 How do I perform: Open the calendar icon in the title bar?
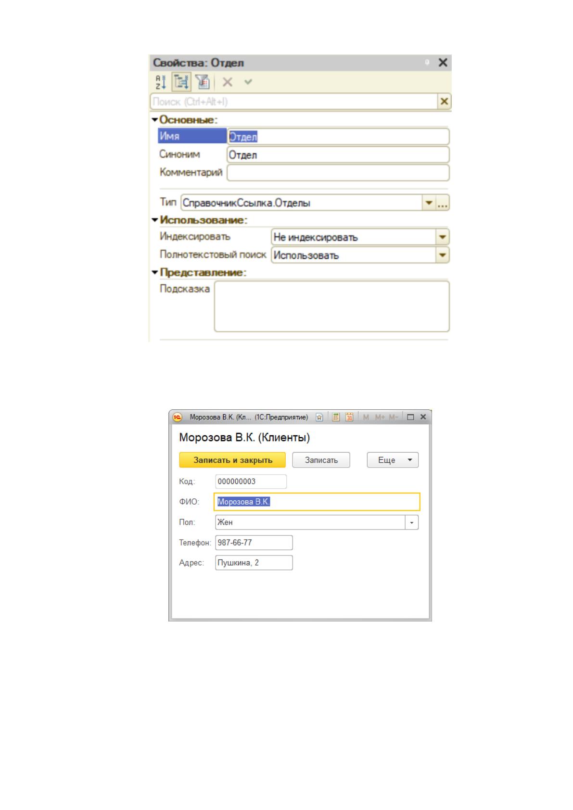[x=350, y=417]
